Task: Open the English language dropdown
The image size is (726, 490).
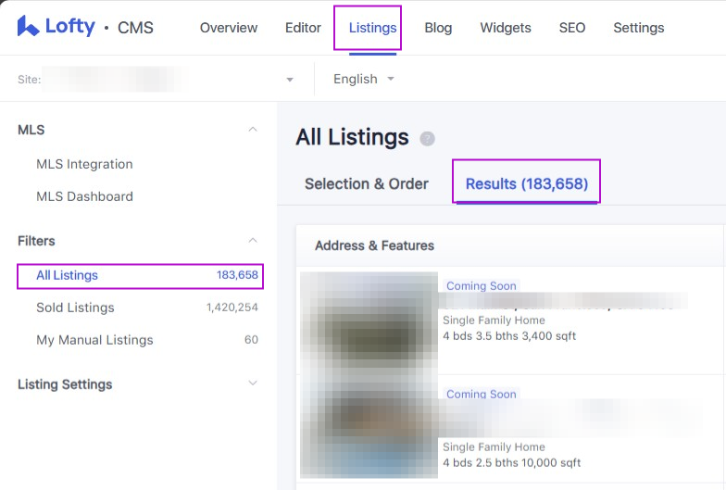Action: point(363,80)
